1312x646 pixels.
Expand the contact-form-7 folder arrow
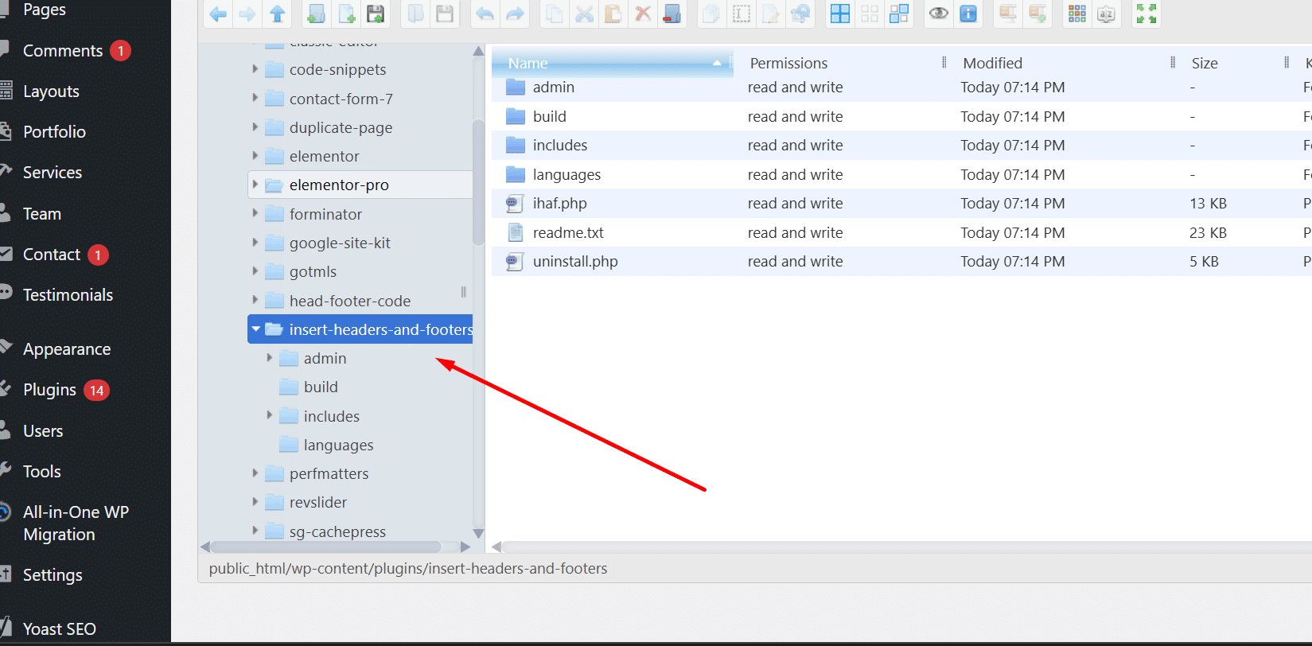coord(255,98)
